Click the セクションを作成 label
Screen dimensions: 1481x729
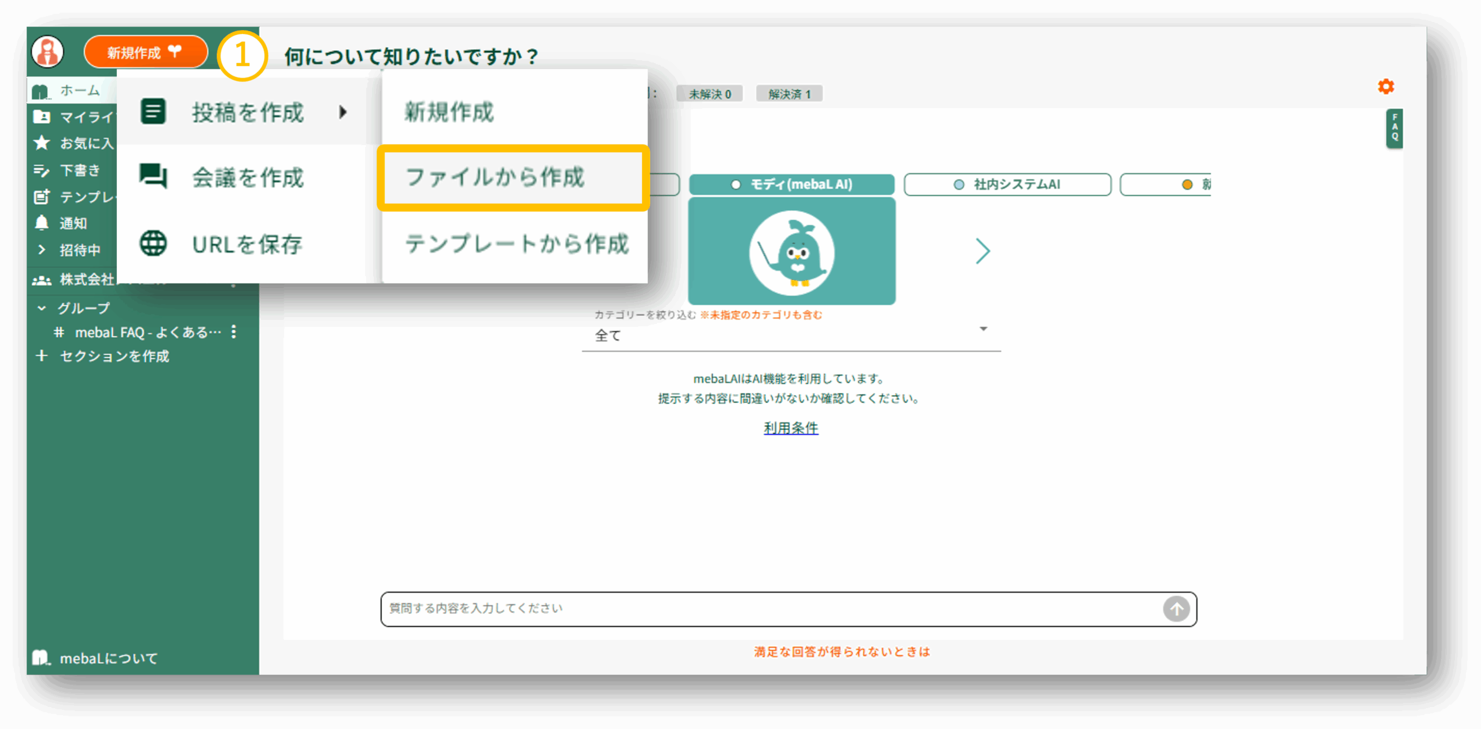(115, 356)
